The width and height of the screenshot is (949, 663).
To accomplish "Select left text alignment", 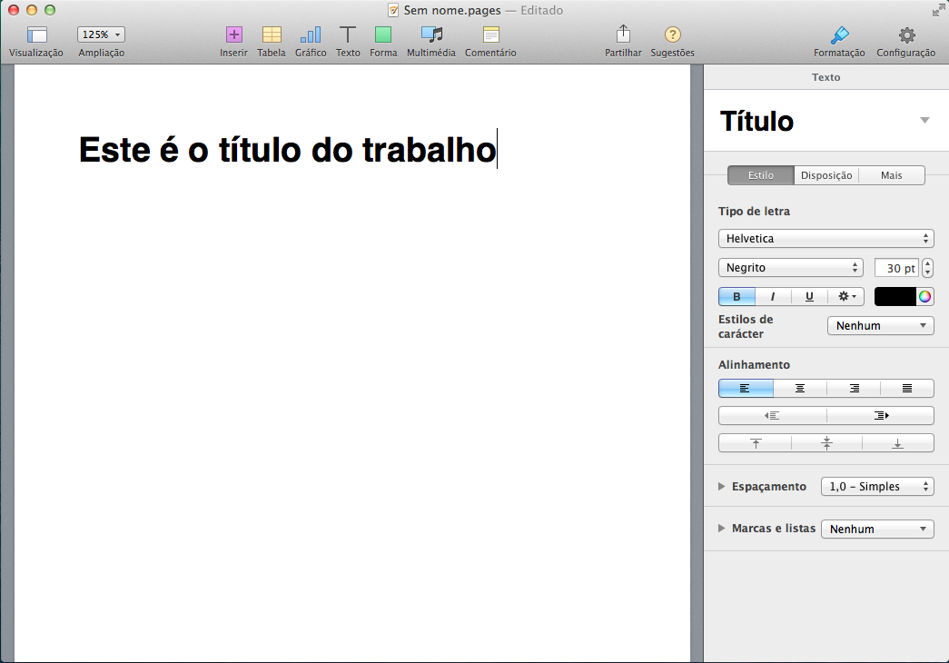I will [746, 388].
